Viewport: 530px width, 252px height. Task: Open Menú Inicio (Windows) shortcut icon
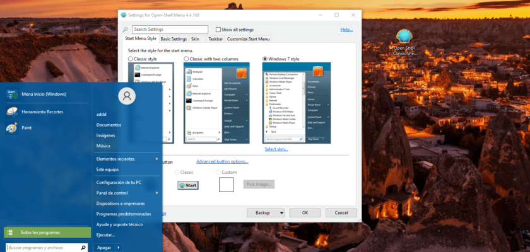11,94
